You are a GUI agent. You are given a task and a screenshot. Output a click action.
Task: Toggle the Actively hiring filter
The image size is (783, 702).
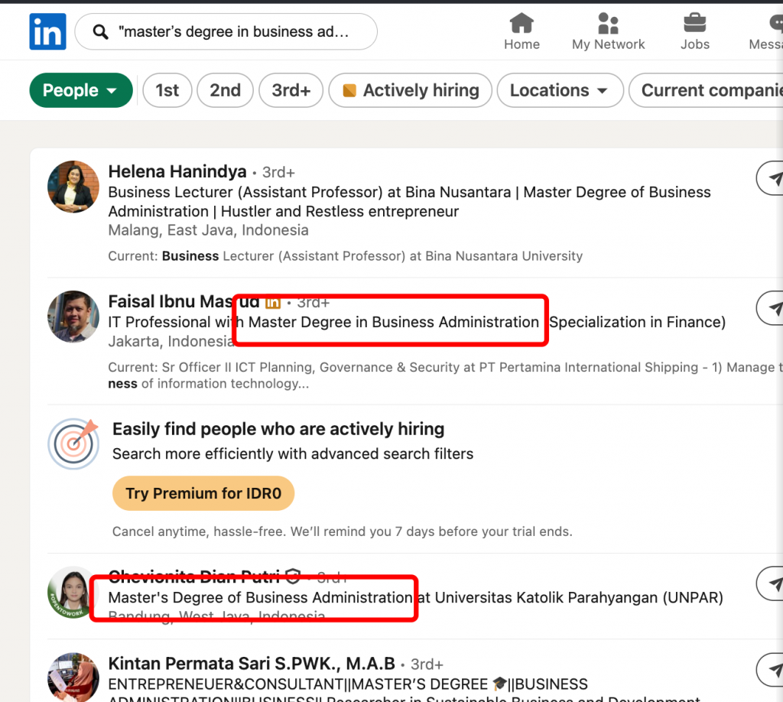click(410, 90)
